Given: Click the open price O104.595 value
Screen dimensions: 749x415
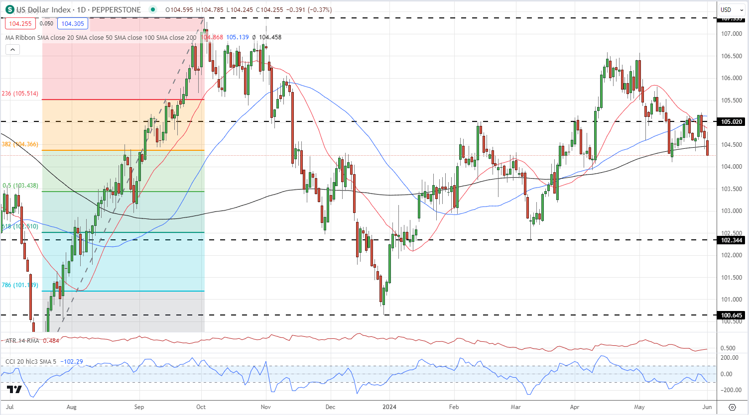Looking at the screenshot, I should (x=180, y=9).
